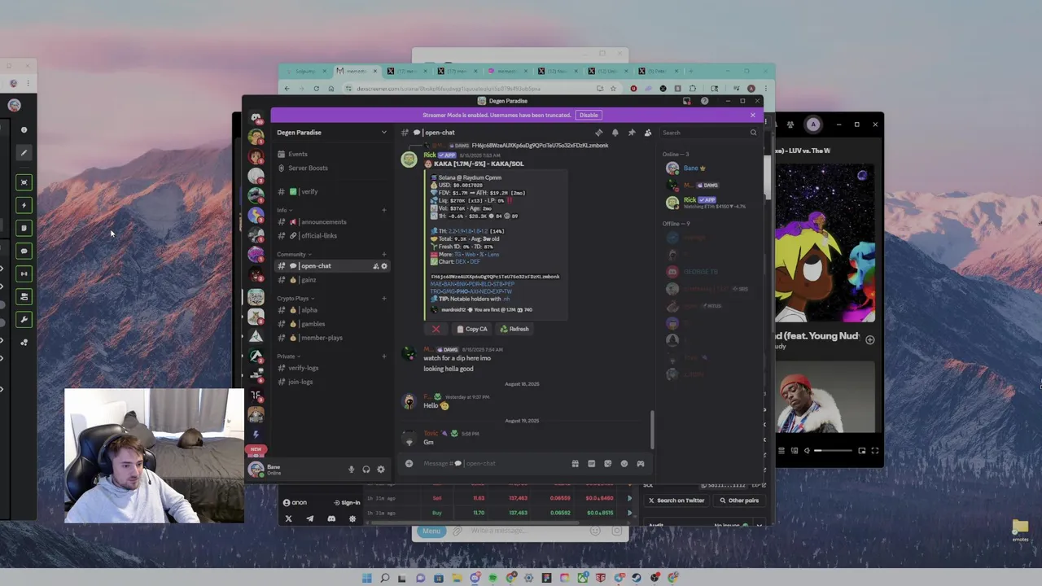This screenshot has width=1042, height=586.
Task: Open Discord help question mark icon
Action: click(x=704, y=101)
